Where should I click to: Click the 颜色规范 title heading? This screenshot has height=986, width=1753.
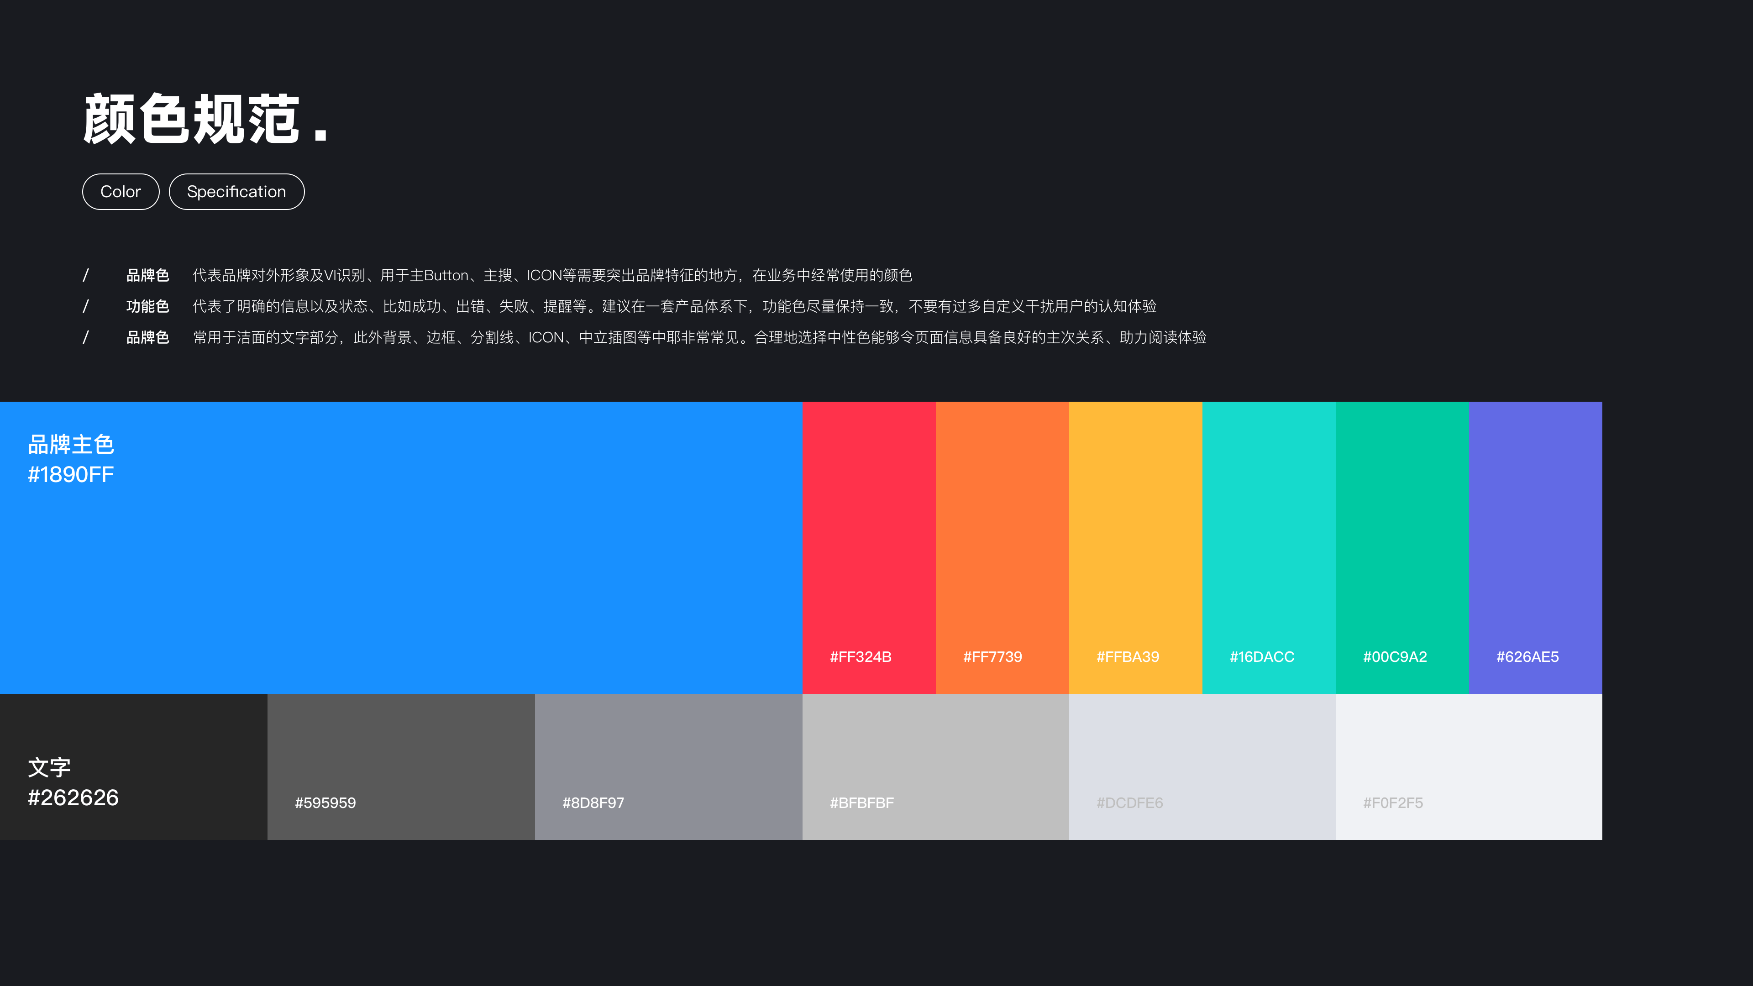[x=205, y=119]
